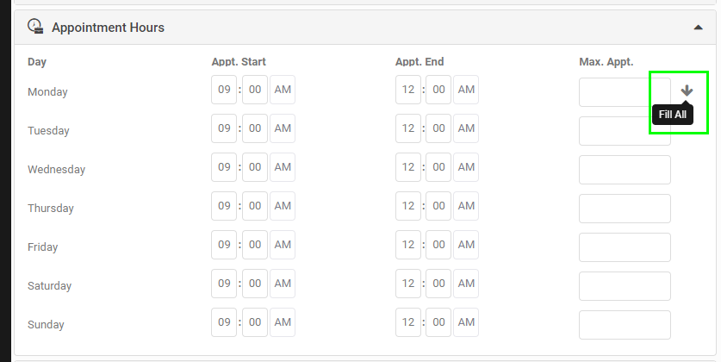Toggle Monday start AM/PM button

pos(283,90)
